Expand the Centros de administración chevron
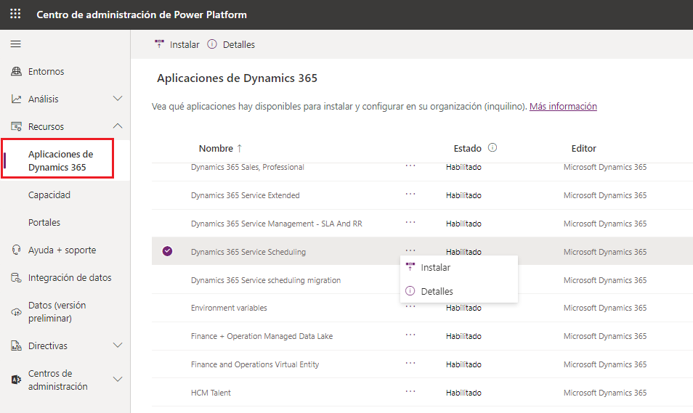The image size is (693, 413). [x=118, y=380]
